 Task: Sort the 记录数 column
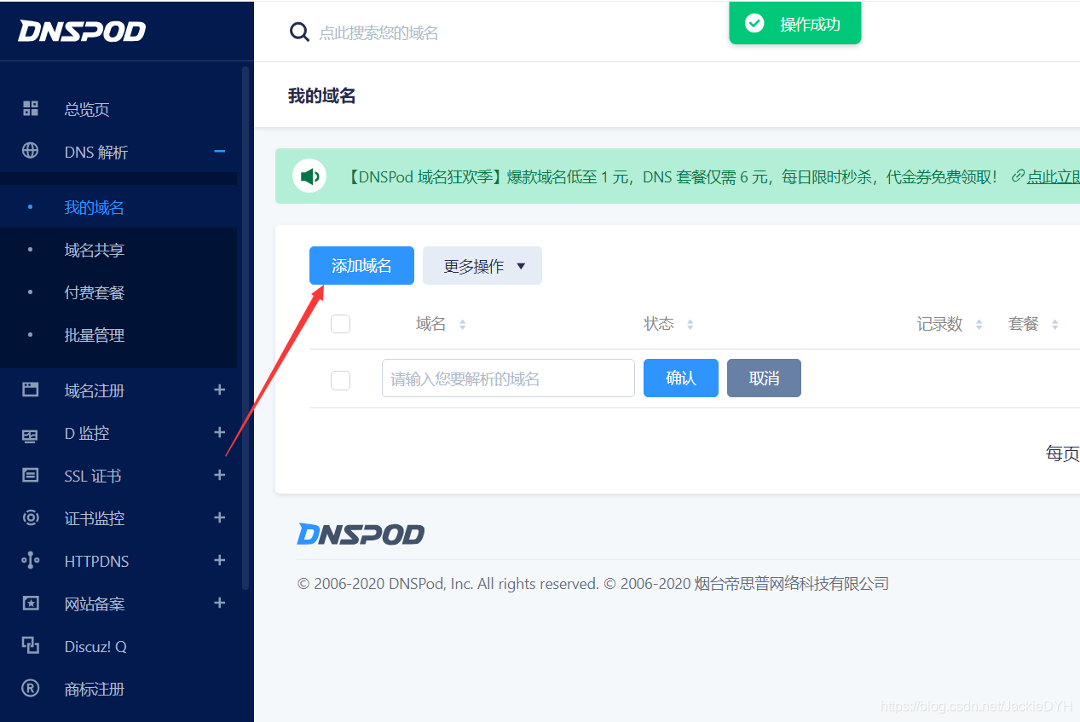tap(979, 325)
